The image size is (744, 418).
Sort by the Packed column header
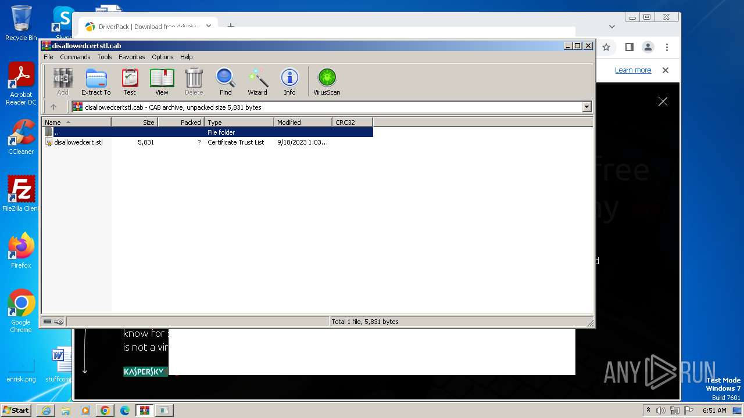[x=181, y=122]
